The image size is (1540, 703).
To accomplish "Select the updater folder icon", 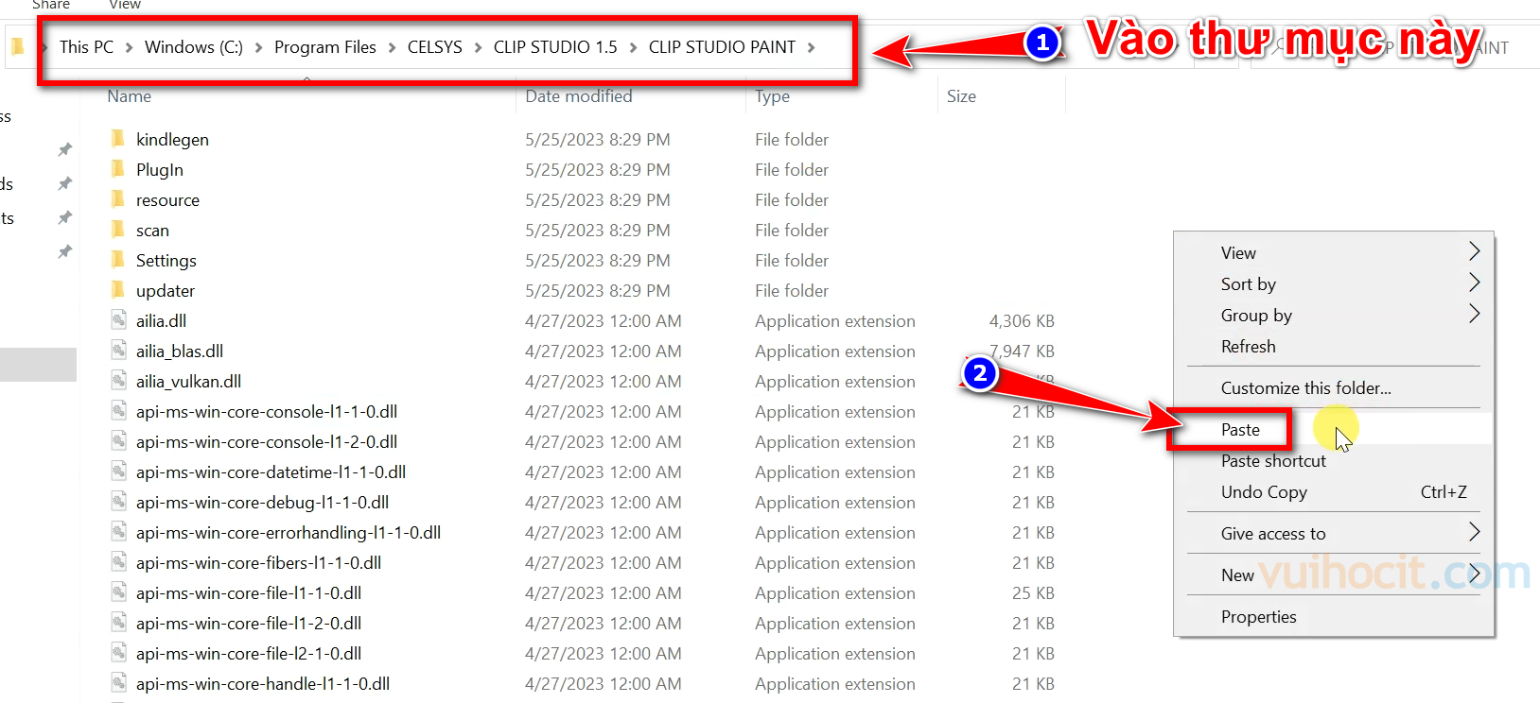I will click(118, 290).
